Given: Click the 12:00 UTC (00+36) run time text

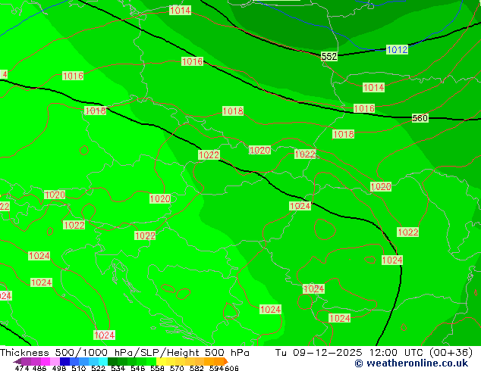Looking at the screenshot, I should click(421, 353).
